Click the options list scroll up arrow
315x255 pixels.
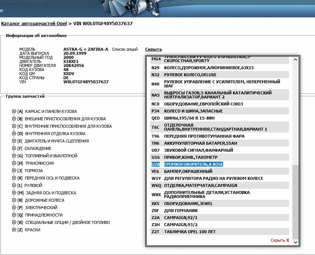[x=295, y=60]
